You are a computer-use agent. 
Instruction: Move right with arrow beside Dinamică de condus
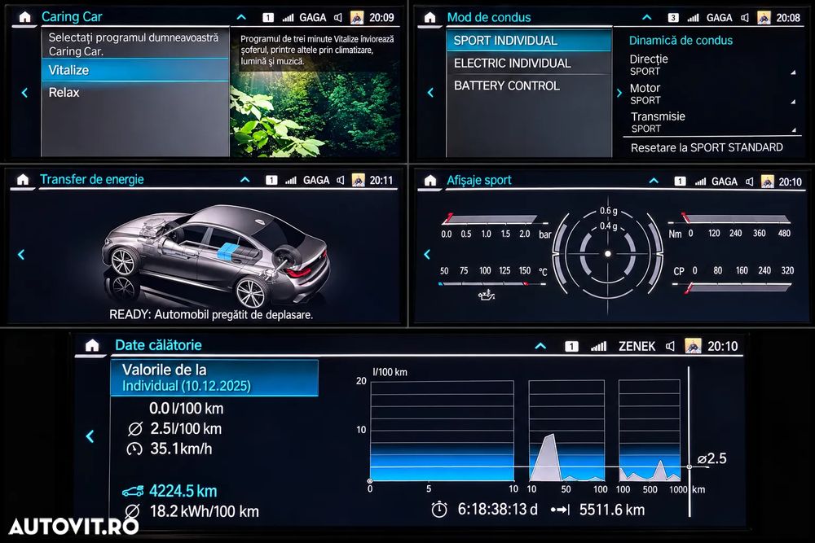[x=619, y=93]
